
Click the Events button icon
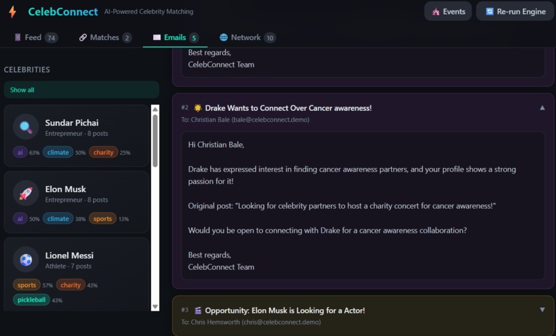tap(436, 12)
